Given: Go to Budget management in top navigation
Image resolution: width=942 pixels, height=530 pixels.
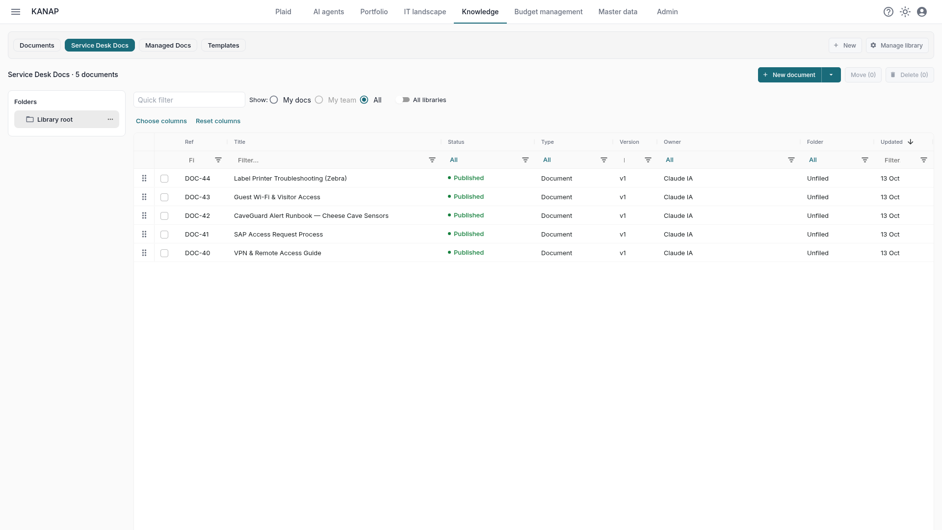Looking at the screenshot, I should coord(549,12).
